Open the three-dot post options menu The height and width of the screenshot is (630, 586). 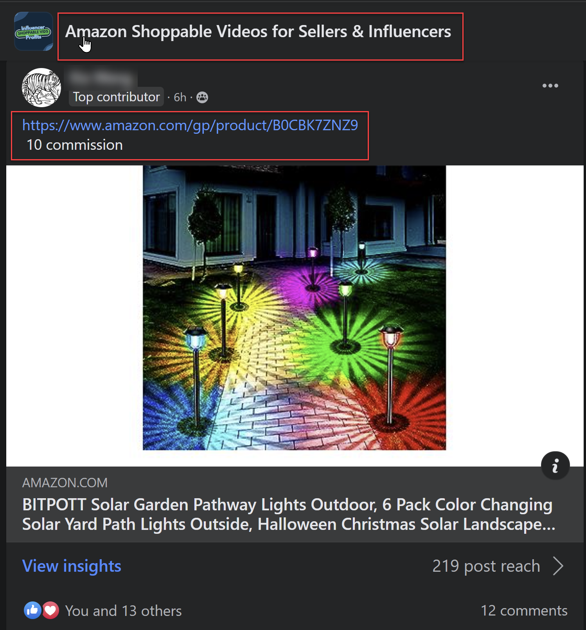pos(550,86)
